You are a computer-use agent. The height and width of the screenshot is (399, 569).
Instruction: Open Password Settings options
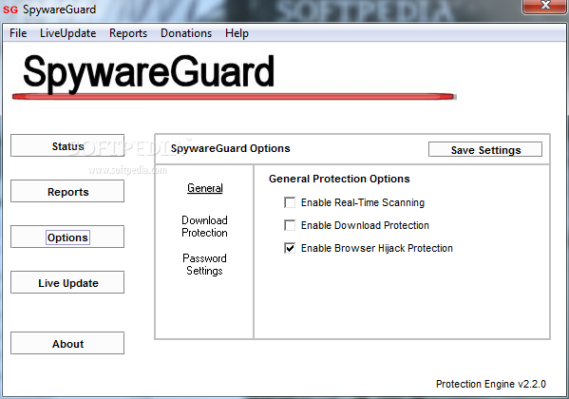click(204, 265)
